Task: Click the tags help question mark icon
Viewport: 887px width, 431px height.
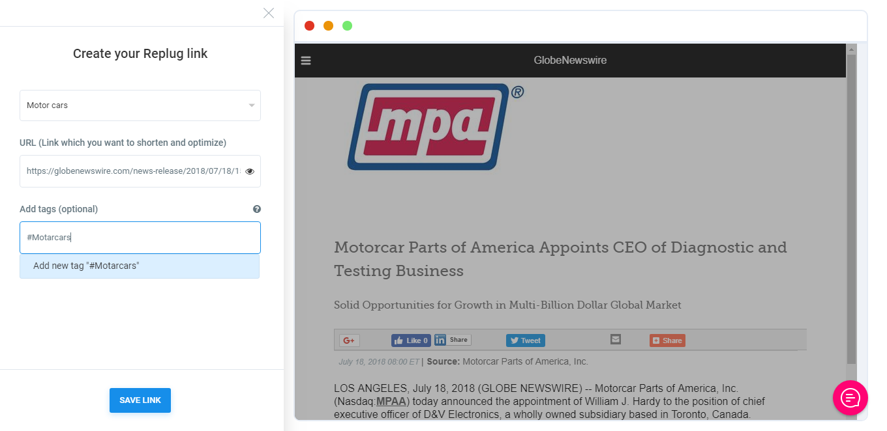Action: click(257, 209)
